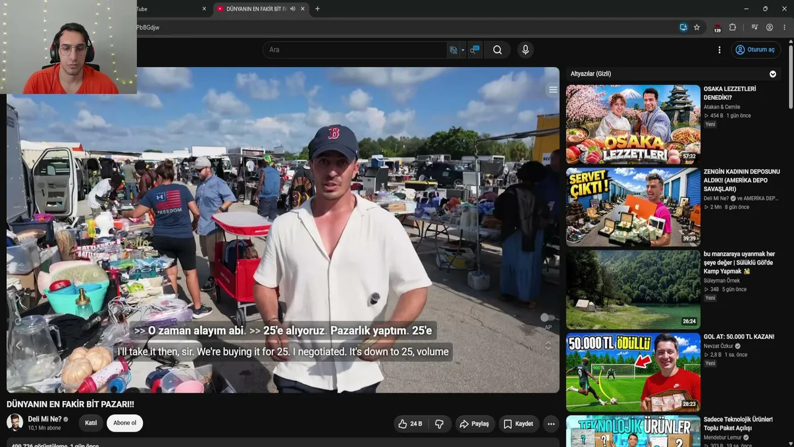Expand the Altyazılar (Gizli) panel chevron

[x=773, y=74]
